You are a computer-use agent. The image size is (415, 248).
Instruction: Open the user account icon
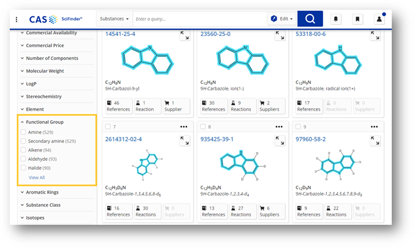coord(379,19)
